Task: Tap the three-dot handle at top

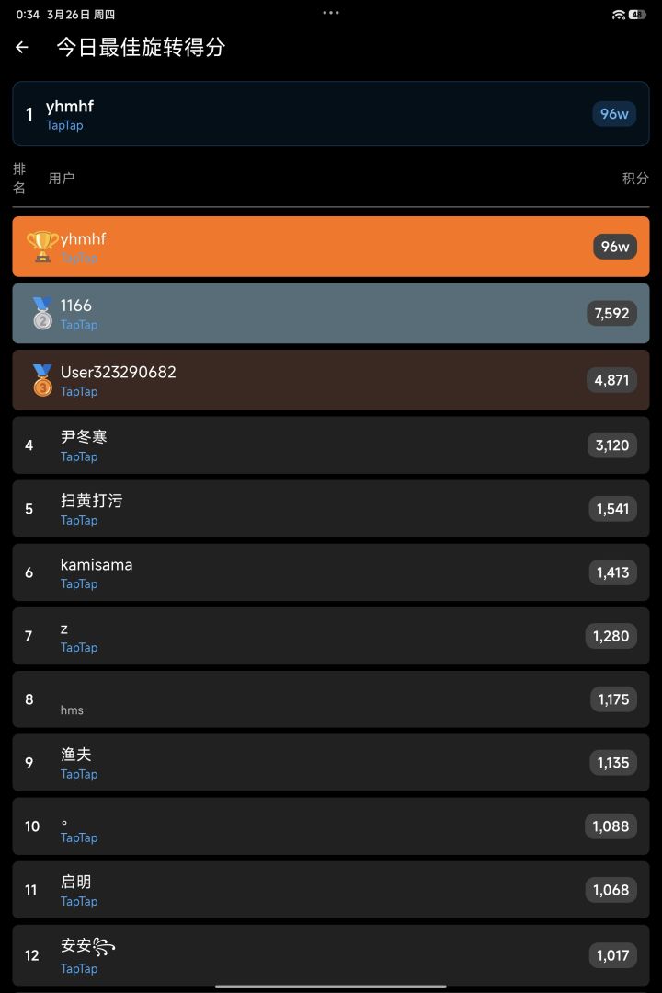Action: click(x=331, y=13)
